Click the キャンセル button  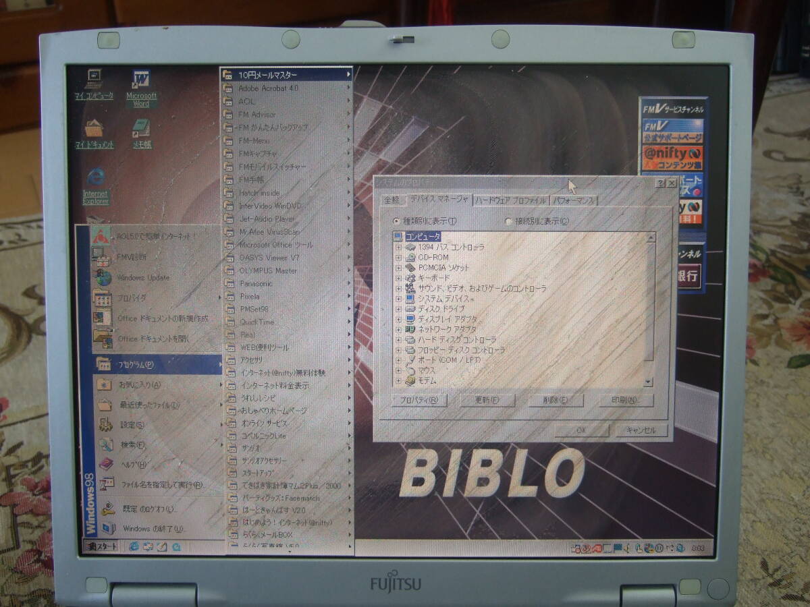(x=641, y=430)
